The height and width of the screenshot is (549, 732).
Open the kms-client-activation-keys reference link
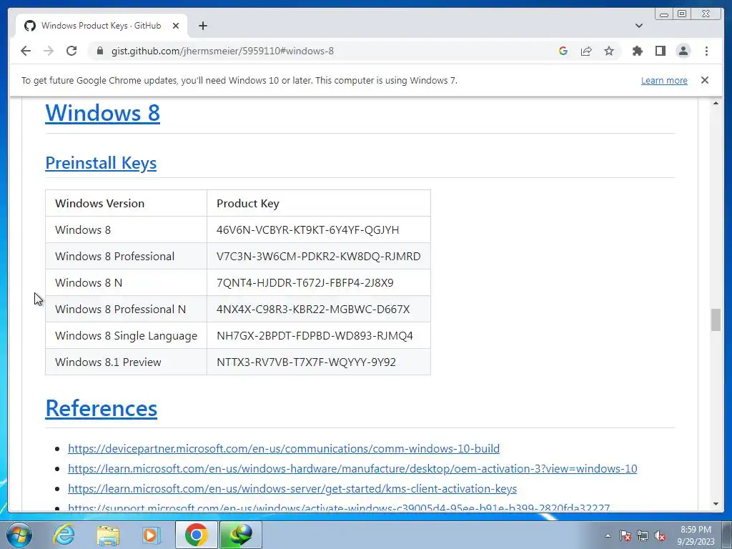[x=292, y=489]
